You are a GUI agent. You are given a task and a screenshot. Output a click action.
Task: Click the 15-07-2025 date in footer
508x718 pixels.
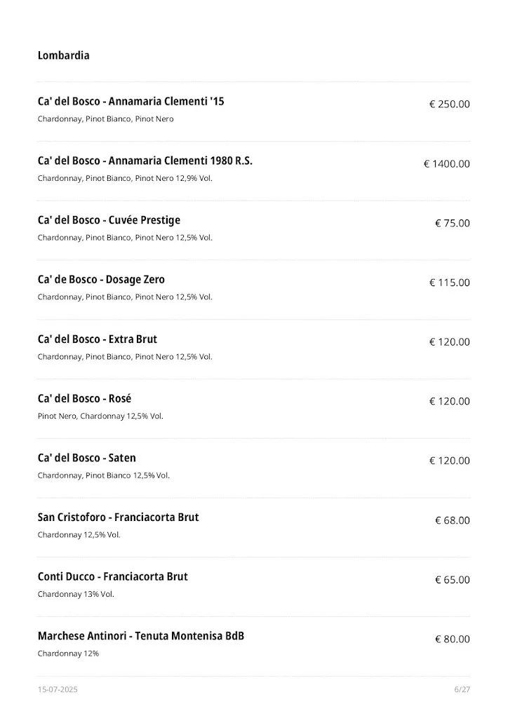coord(58,690)
